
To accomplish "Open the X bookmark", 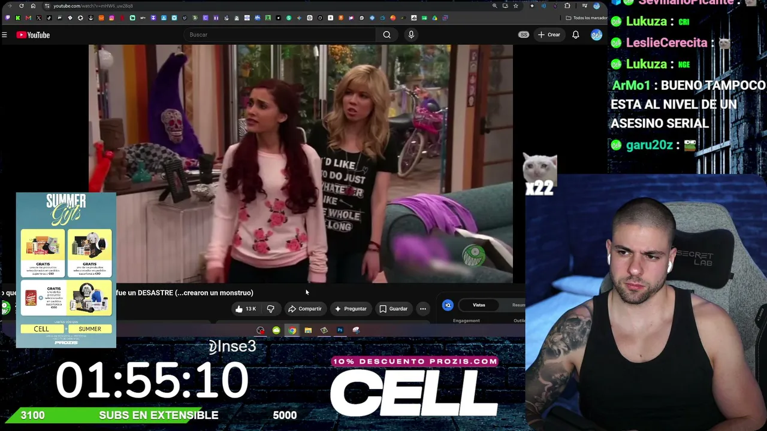I will click(x=39, y=18).
